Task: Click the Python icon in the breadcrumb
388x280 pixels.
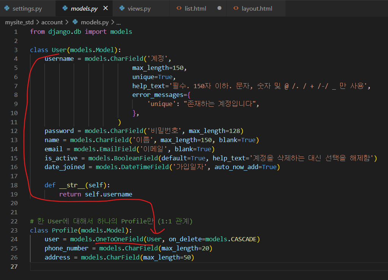Action: pyautogui.click(x=75, y=22)
